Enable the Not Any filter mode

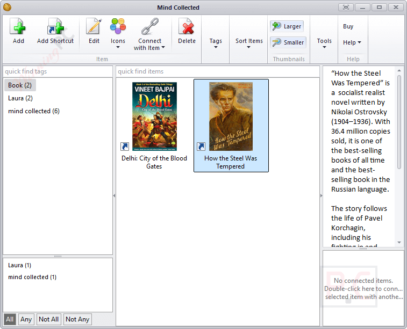(77, 319)
